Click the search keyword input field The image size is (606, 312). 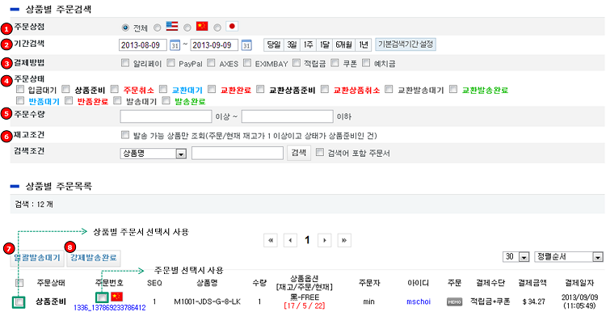point(238,153)
